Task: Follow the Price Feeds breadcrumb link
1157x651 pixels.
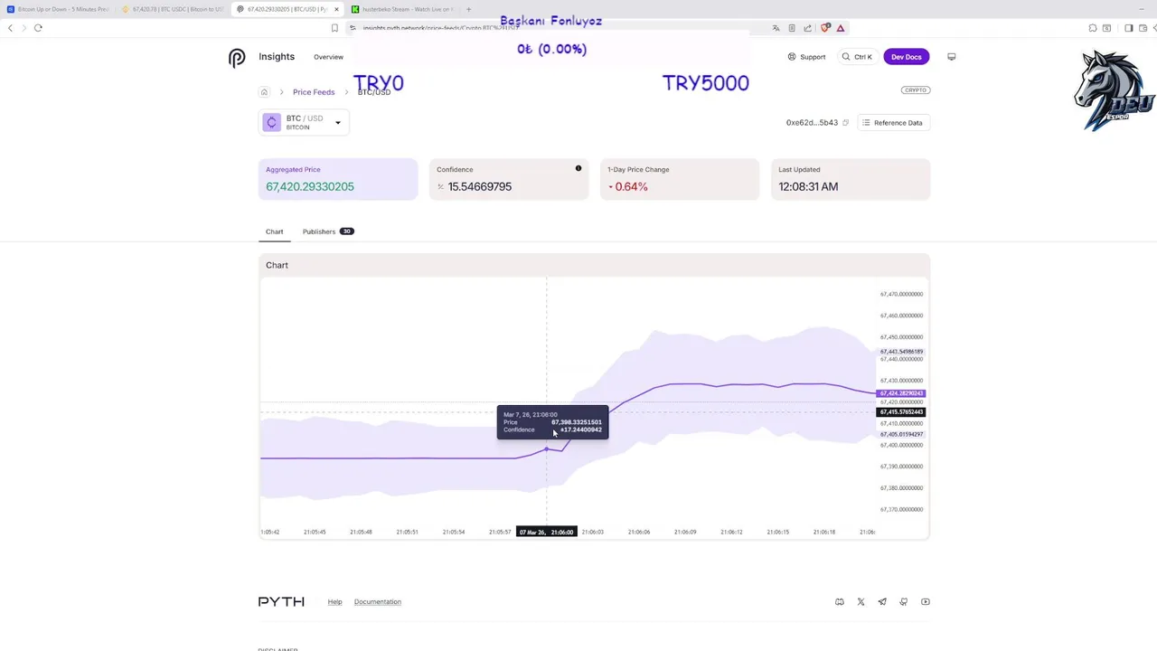Action: click(314, 92)
